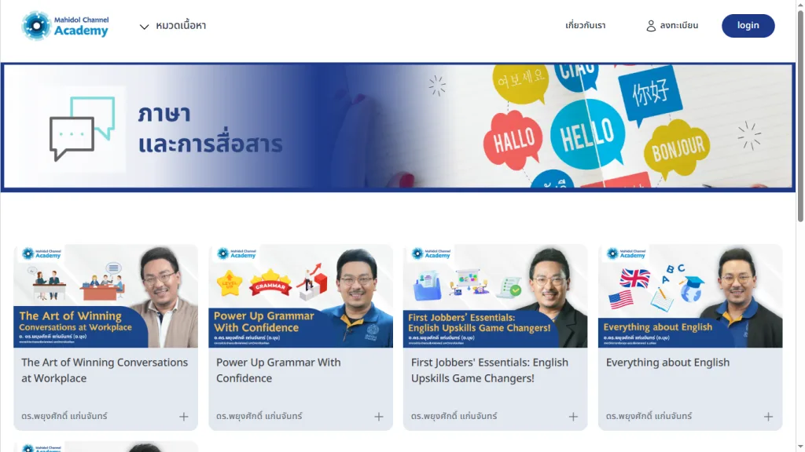The image size is (805, 452).
Task: Open the เกี่ยวกับเรา page
Action: [x=585, y=26]
